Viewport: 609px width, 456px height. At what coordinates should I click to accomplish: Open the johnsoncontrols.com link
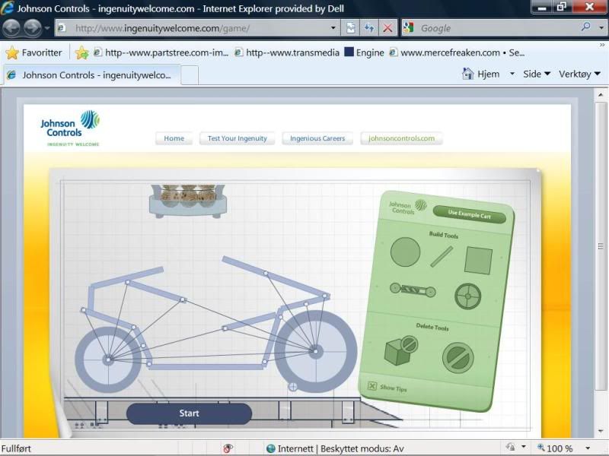pyautogui.click(x=401, y=138)
